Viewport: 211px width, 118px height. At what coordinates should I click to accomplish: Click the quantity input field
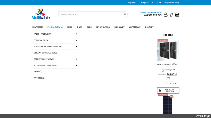click(x=167, y=84)
